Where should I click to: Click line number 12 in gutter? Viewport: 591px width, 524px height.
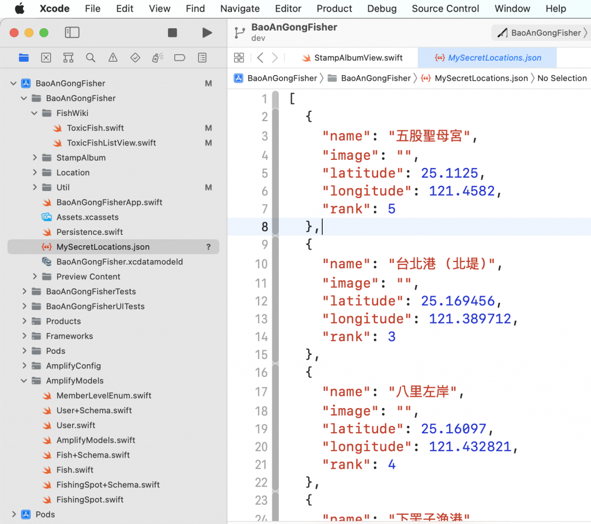tap(261, 301)
